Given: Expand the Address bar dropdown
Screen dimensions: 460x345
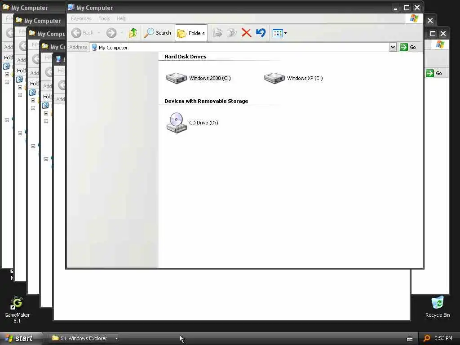Looking at the screenshot, I should [393, 47].
